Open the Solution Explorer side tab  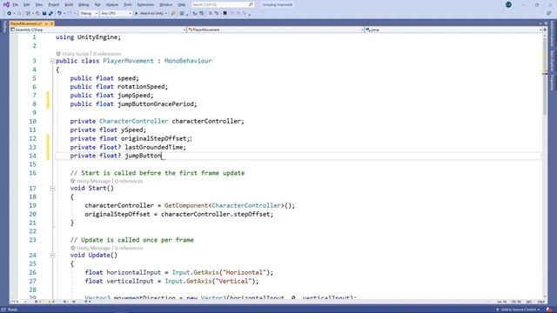point(552,34)
